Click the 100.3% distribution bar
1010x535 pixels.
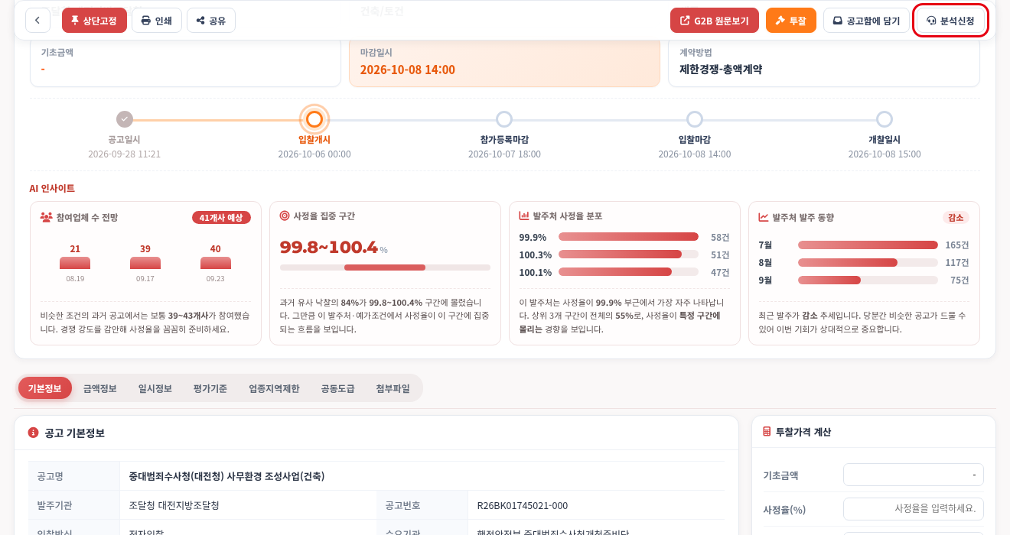point(628,255)
